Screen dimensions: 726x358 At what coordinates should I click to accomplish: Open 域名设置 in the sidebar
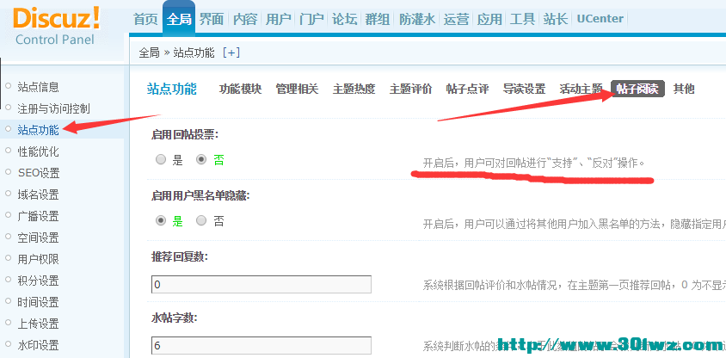(39, 194)
